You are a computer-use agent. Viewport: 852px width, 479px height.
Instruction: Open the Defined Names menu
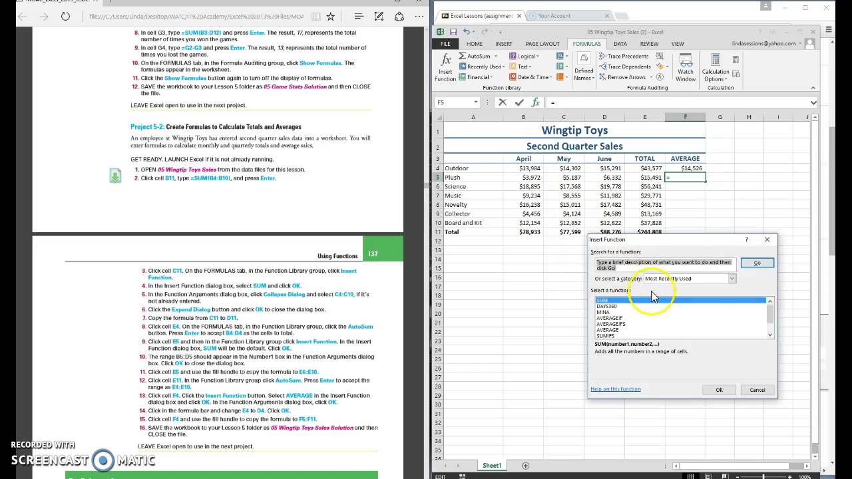tap(584, 67)
